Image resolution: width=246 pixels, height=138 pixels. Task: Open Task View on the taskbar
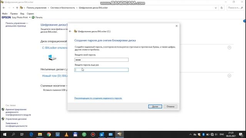(x=22, y=135)
